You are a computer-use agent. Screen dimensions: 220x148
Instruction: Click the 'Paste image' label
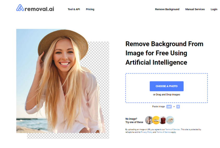[x=158, y=106]
